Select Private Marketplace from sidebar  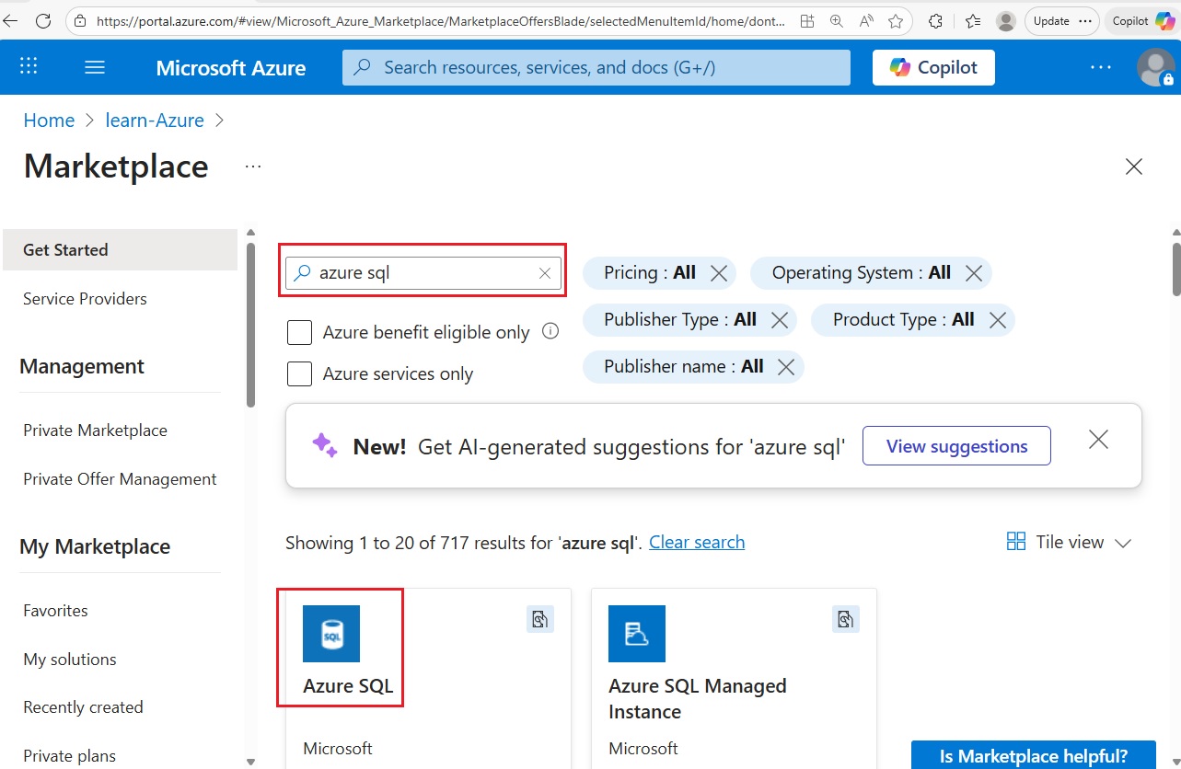[x=95, y=430]
